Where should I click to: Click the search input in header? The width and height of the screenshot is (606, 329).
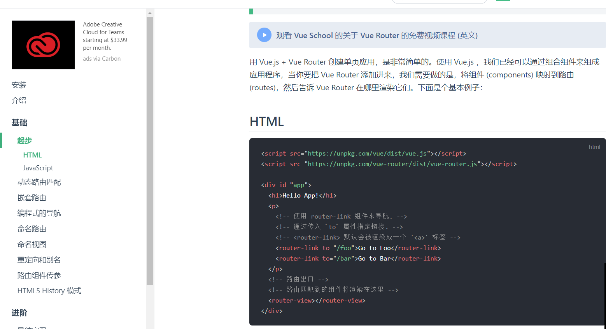(439, 2)
